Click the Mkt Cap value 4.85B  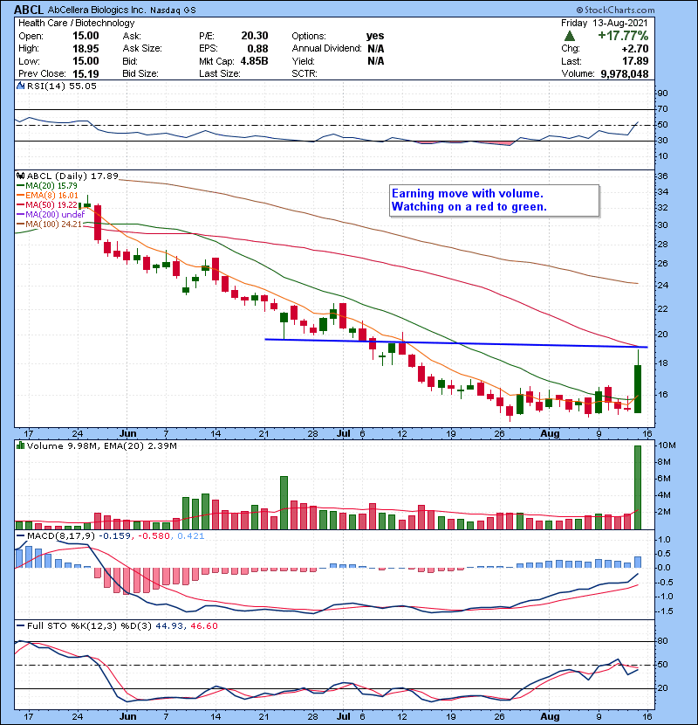[254, 61]
